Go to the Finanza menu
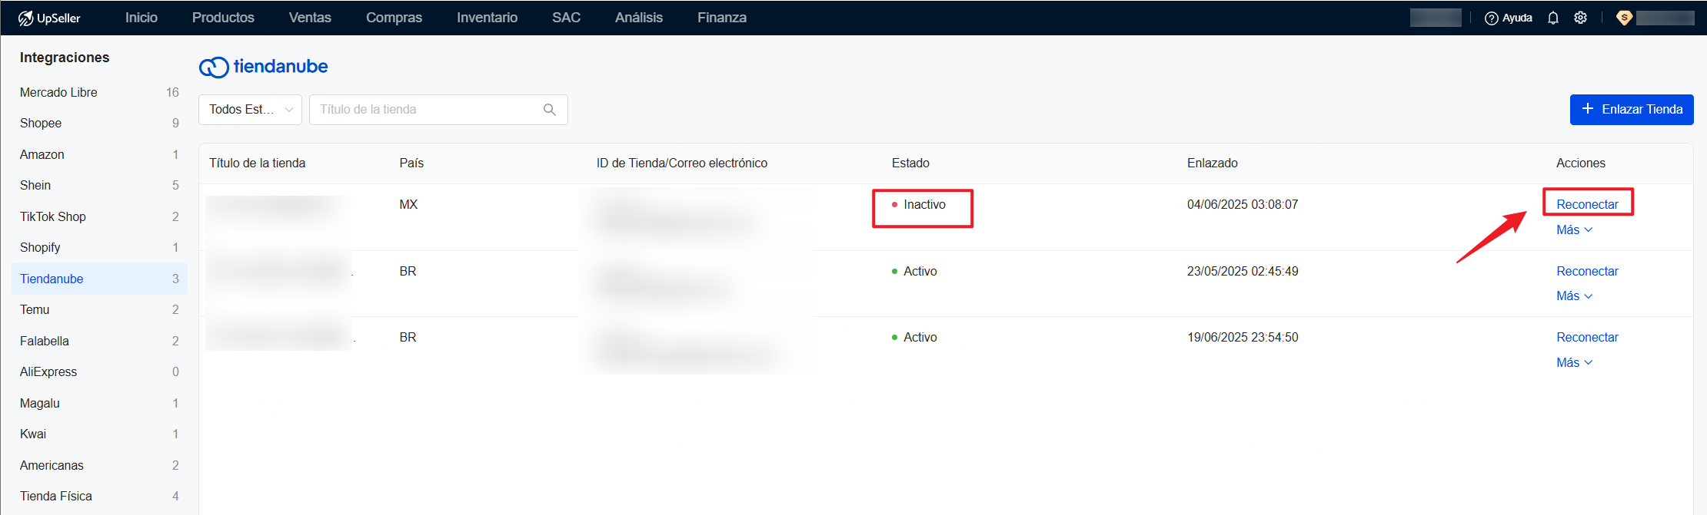 pyautogui.click(x=721, y=18)
